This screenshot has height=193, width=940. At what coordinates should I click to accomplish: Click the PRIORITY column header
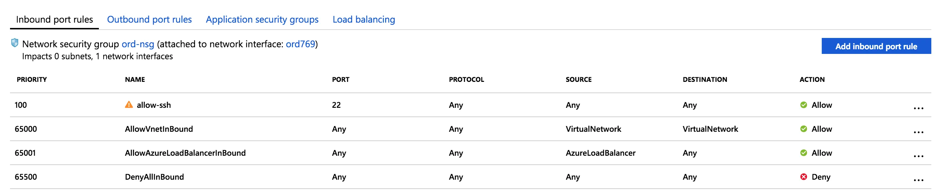point(32,80)
